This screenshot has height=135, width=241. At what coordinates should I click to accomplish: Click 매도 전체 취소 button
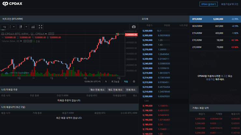point(115,90)
